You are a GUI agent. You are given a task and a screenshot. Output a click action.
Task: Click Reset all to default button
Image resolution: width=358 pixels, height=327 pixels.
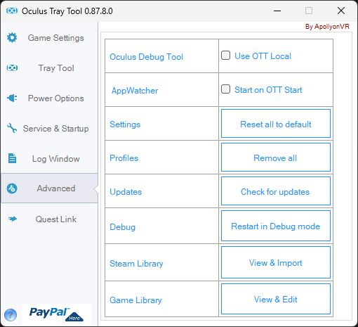coord(276,124)
